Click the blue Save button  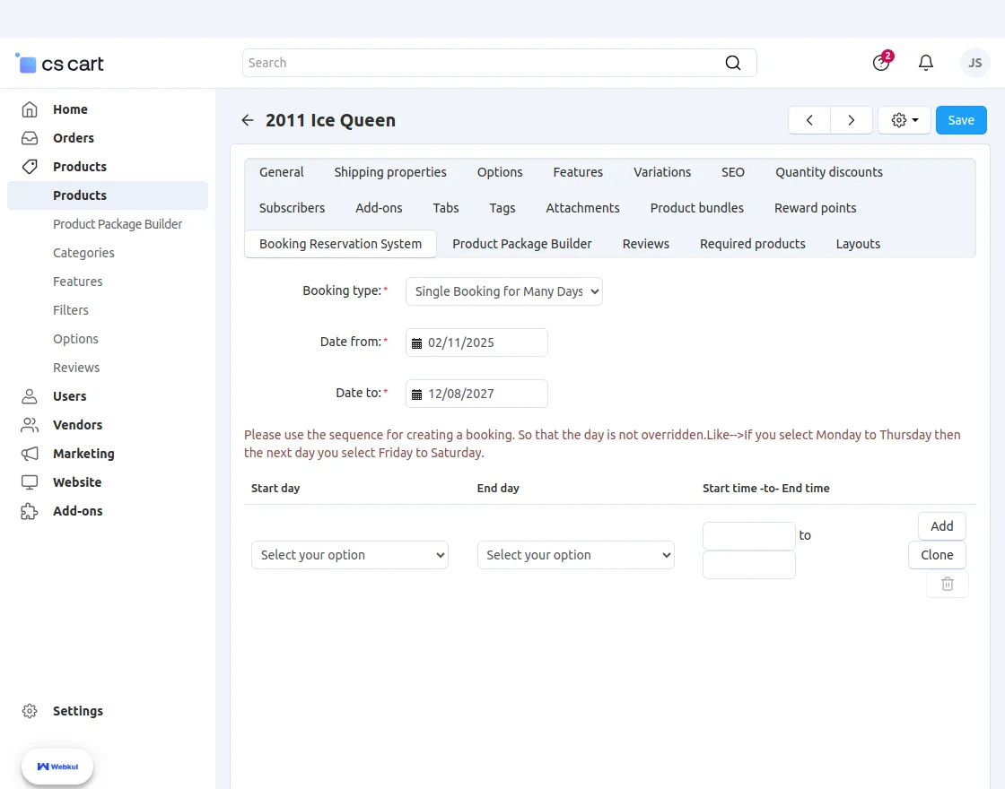(x=961, y=120)
